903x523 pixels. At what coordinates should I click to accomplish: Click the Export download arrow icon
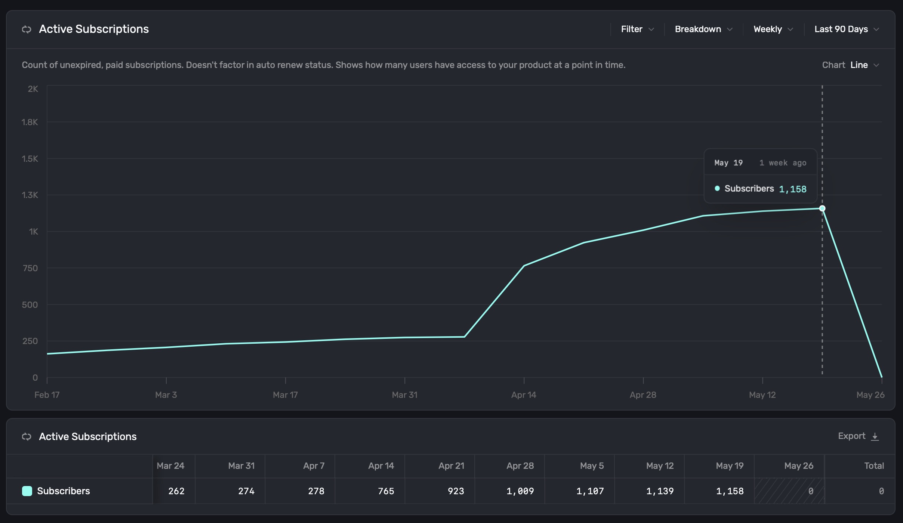pyautogui.click(x=875, y=436)
